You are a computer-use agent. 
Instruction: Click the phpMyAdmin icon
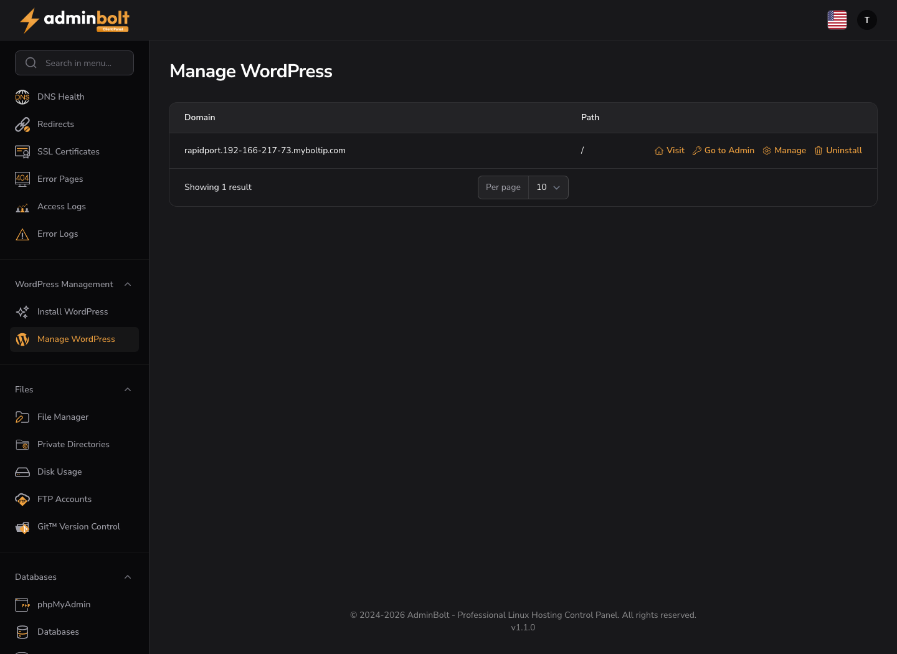(x=22, y=604)
